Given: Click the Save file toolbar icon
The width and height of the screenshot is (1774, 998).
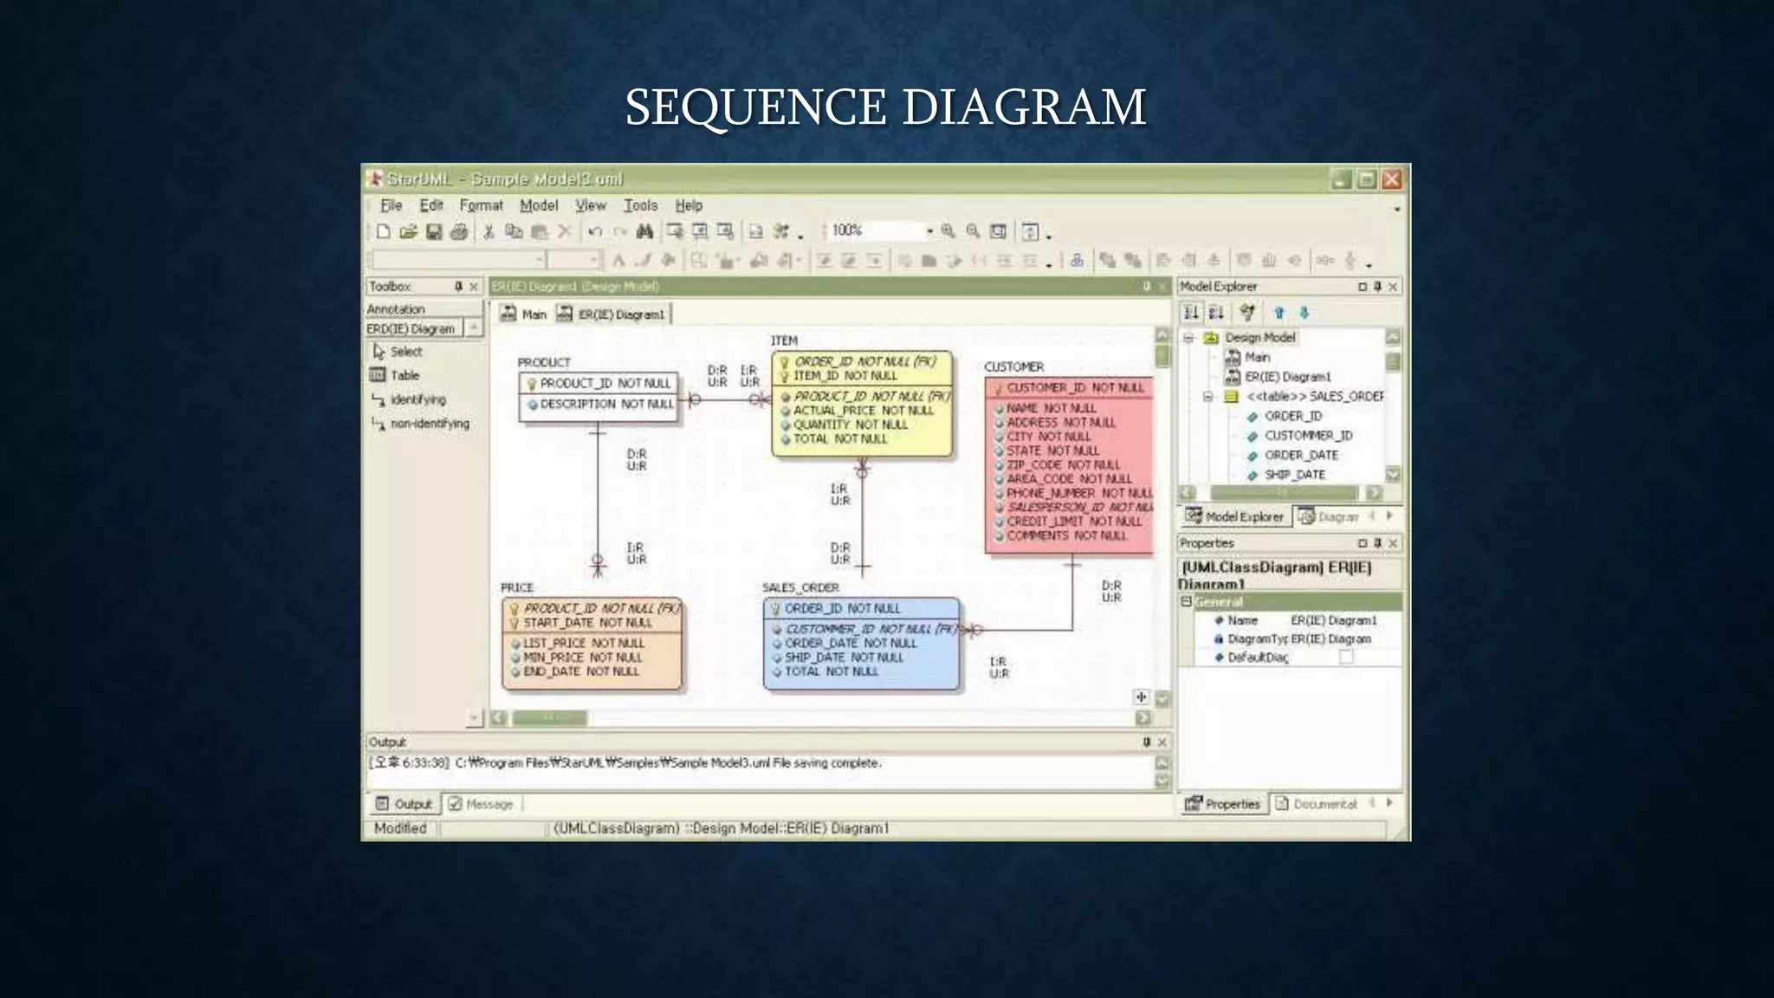Looking at the screenshot, I should click(434, 231).
